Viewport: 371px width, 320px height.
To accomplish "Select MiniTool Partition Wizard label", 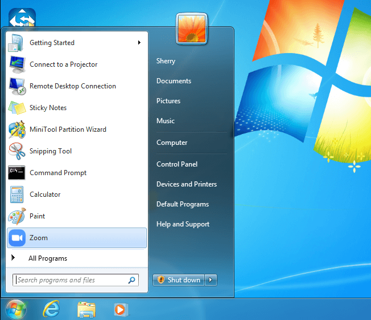I will (68, 129).
